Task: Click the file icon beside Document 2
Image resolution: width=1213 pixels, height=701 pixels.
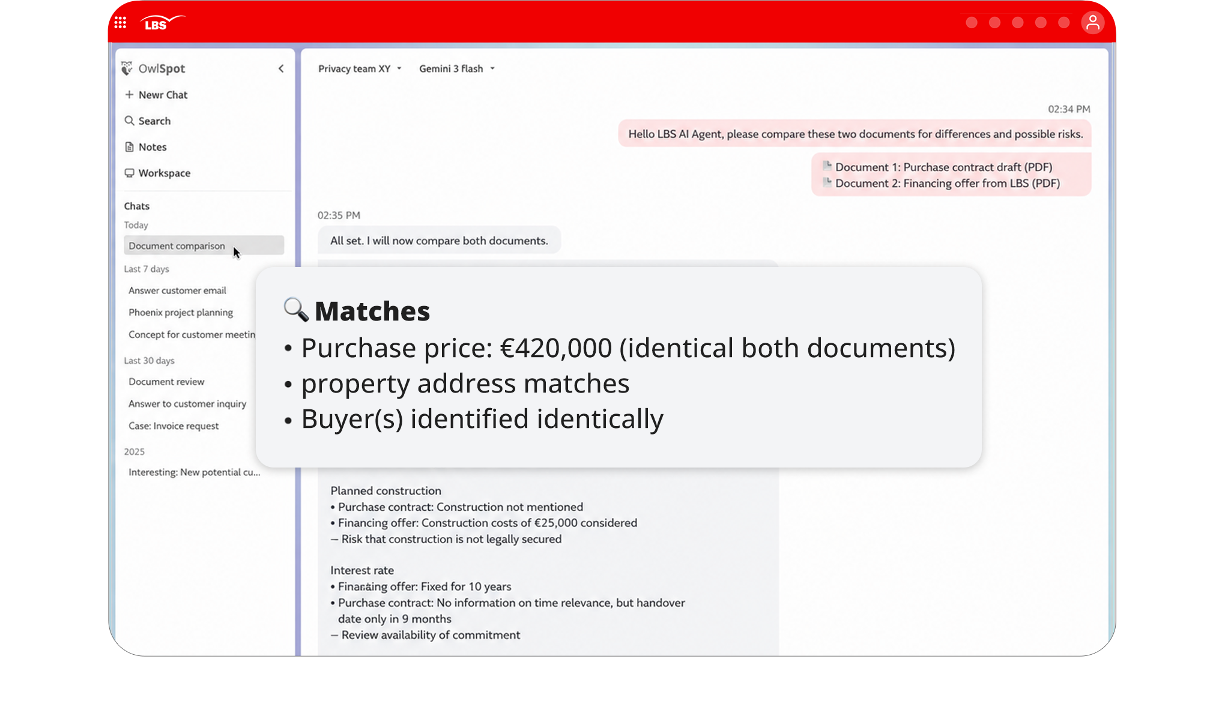Action: pos(827,182)
